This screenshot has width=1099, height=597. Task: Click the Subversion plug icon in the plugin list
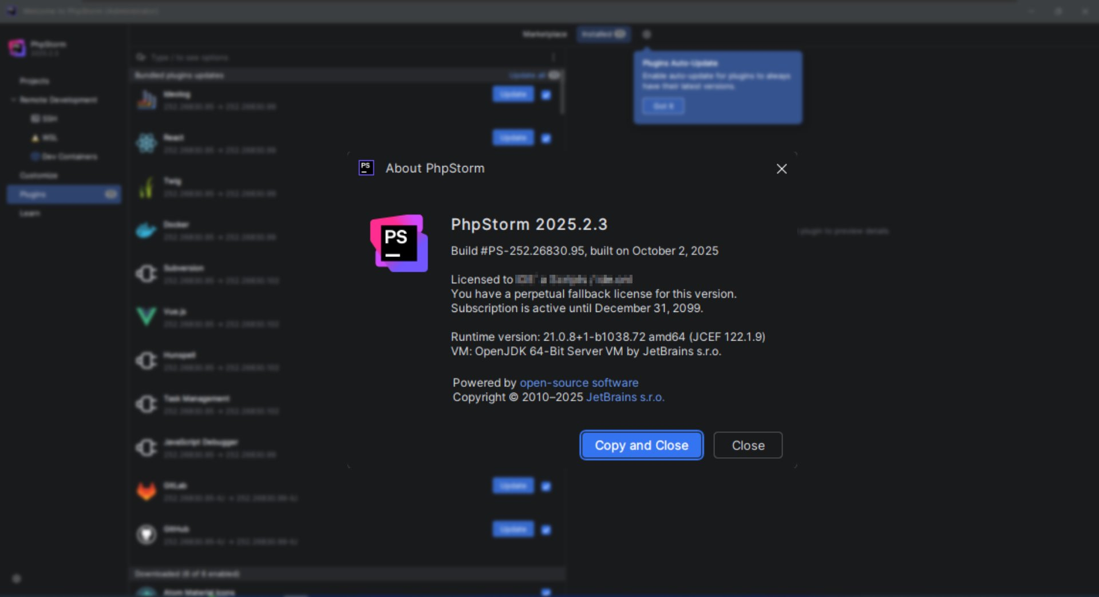pos(147,274)
